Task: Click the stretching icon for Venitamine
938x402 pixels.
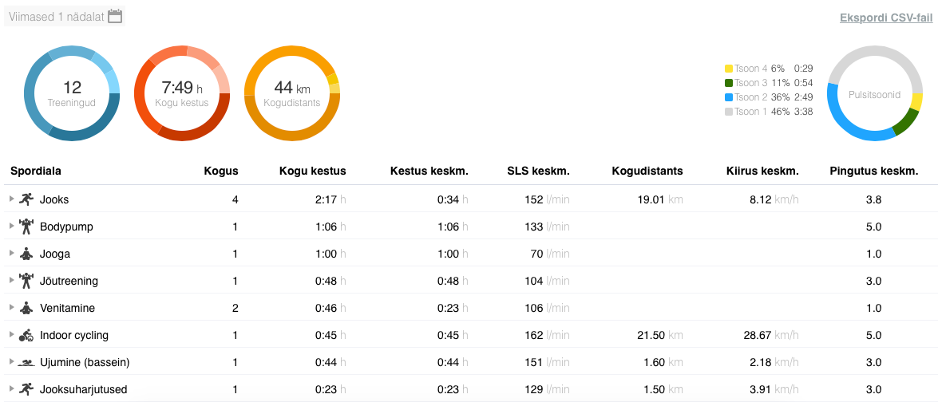Action: (x=27, y=308)
